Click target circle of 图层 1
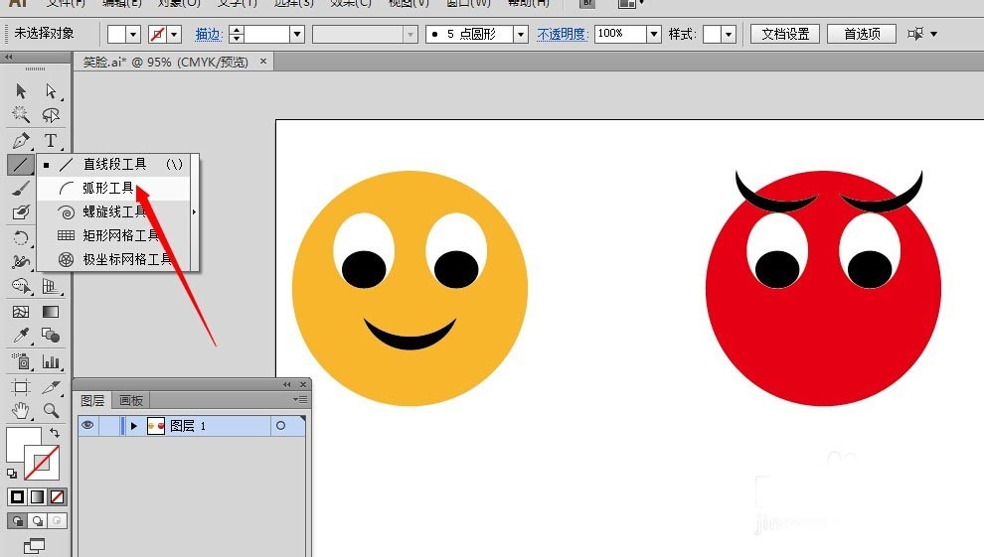Image resolution: width=984 pixels, height=557 pixels. tap(280, 426)
